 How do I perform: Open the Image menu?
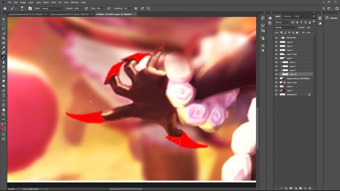(x=23, y=2)
